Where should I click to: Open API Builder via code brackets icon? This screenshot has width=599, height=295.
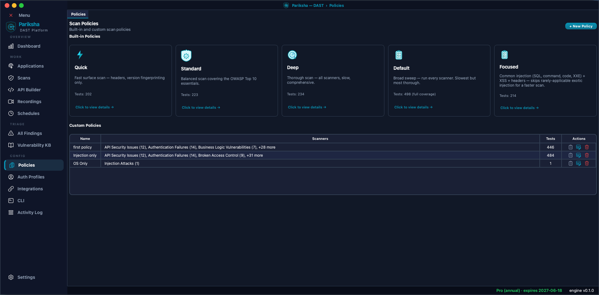pos(11,90)
